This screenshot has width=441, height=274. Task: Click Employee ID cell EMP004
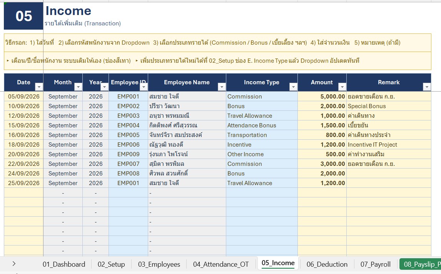point(128,125)
